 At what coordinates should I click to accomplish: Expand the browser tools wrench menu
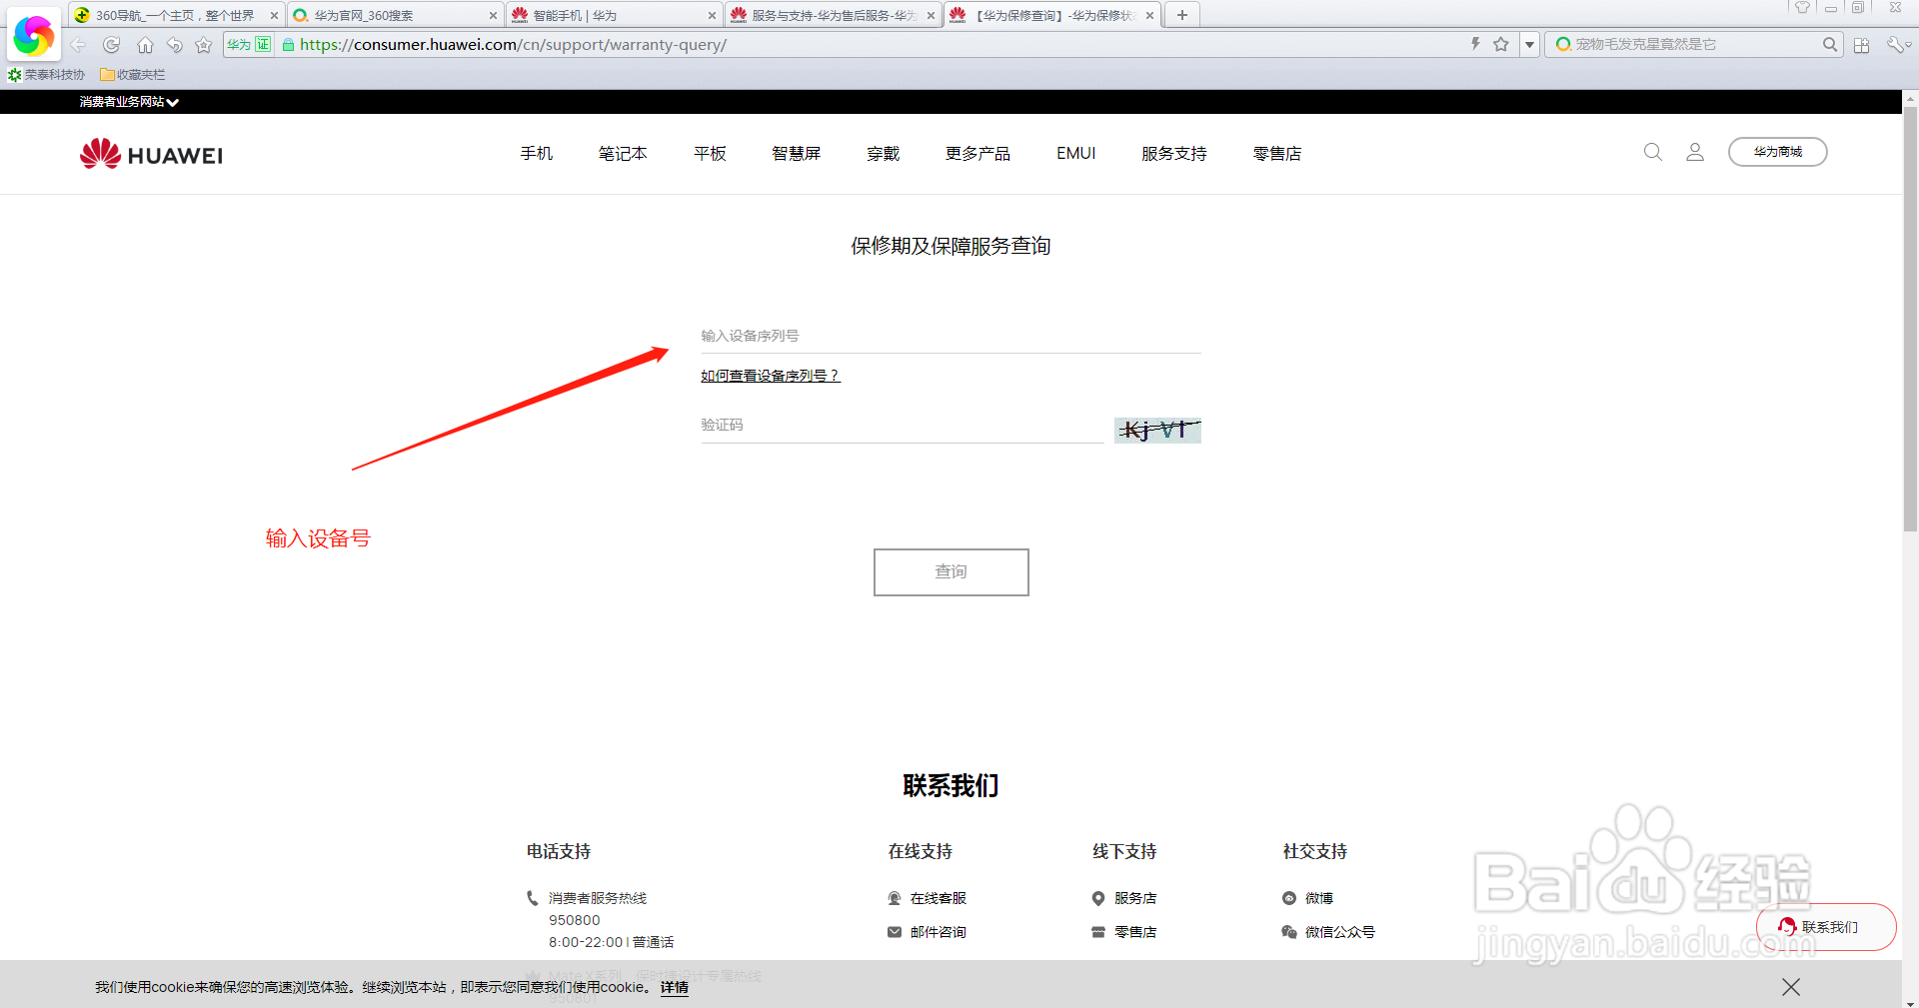(1896, 44)
